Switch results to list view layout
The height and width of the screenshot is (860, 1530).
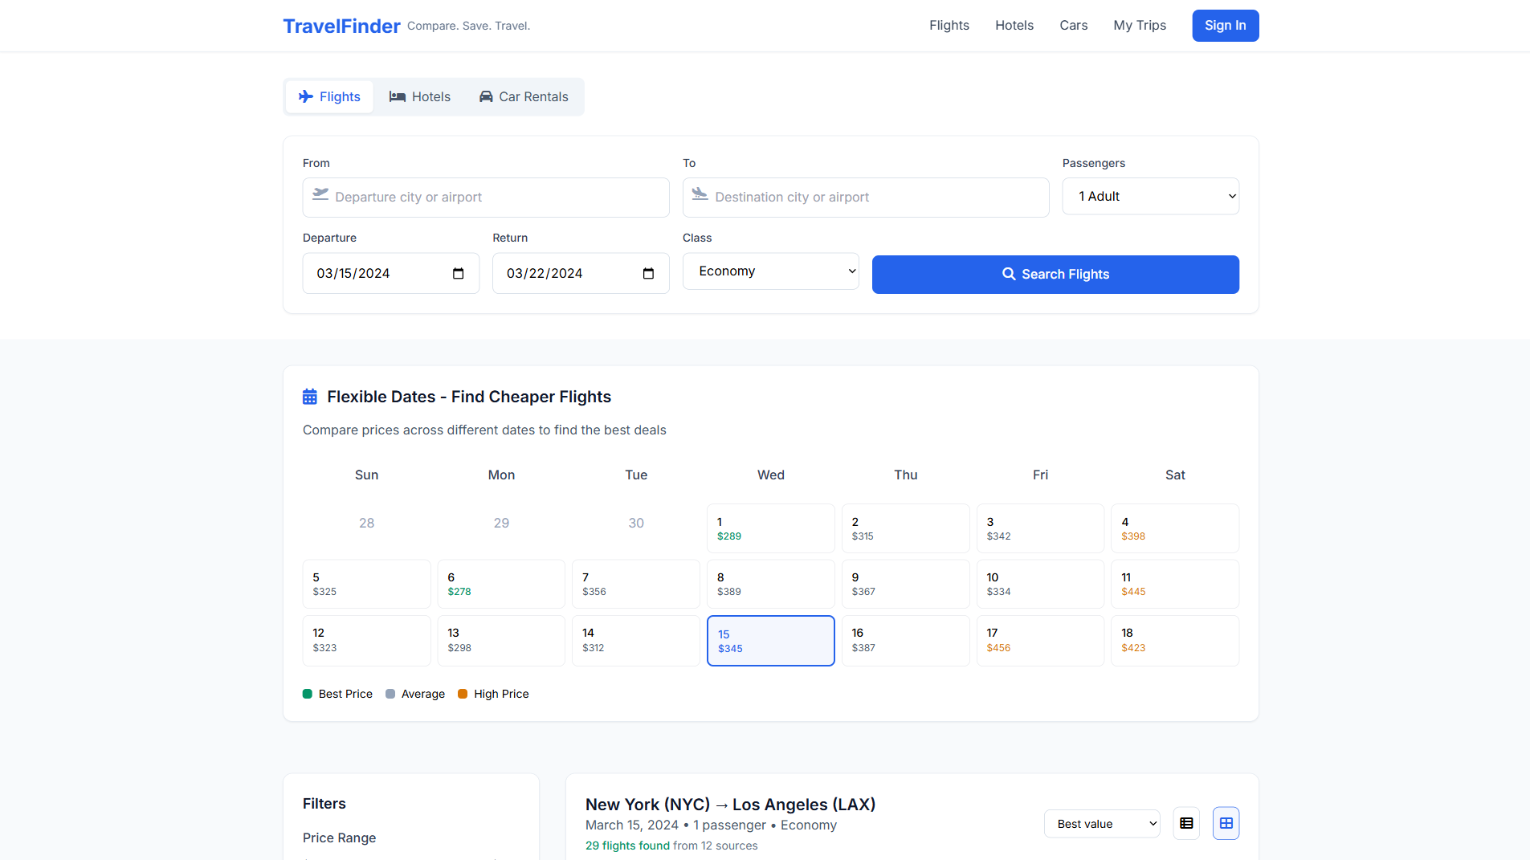click(1186, 823)
